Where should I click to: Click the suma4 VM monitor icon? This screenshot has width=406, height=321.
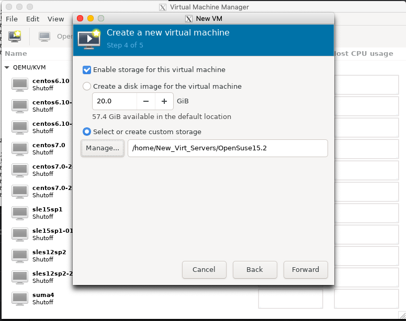click(20, 299)
